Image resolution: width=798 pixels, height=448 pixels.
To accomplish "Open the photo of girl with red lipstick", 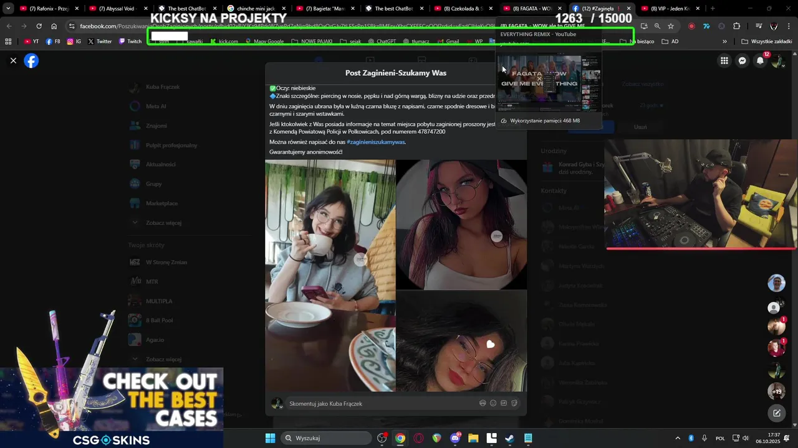I will pyautogui.click(x=462, y=341).
